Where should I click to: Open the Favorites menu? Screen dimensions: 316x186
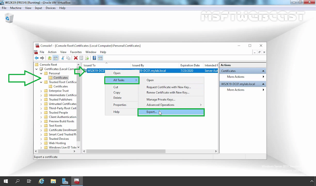[x=76, y=52]
